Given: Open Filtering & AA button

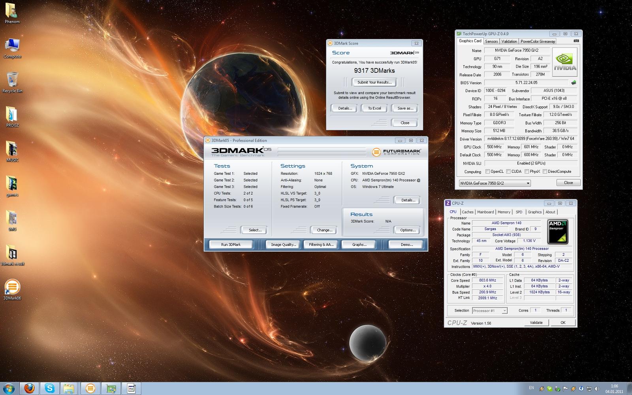Looking at the screenshot, I should 321,245.
